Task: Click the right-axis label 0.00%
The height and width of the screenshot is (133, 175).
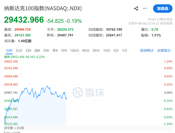Action: (x=168, y=92)
